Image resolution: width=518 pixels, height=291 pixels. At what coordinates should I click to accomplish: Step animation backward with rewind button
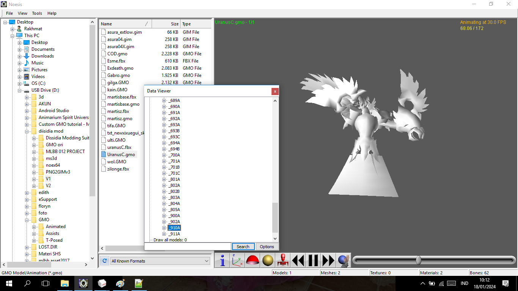(x=298, y=261)
